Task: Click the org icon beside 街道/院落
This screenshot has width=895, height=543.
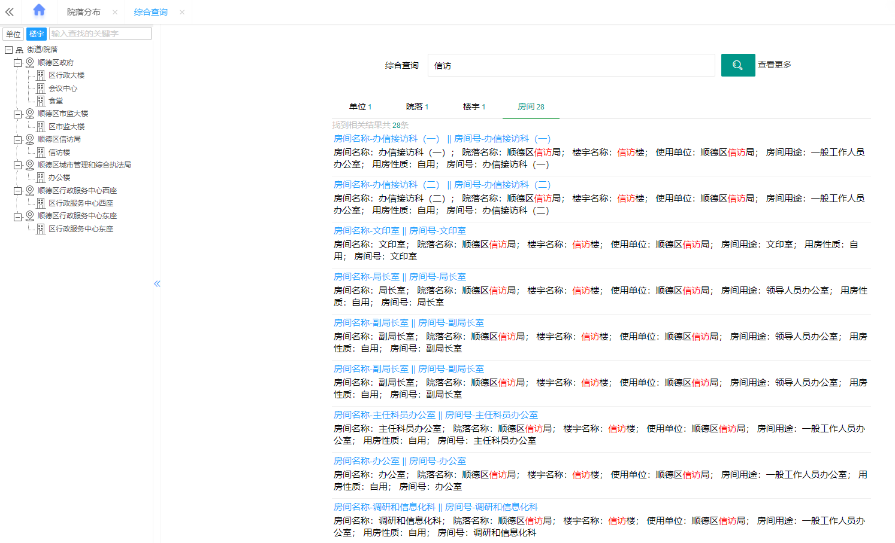Action: tap(19, 50)
